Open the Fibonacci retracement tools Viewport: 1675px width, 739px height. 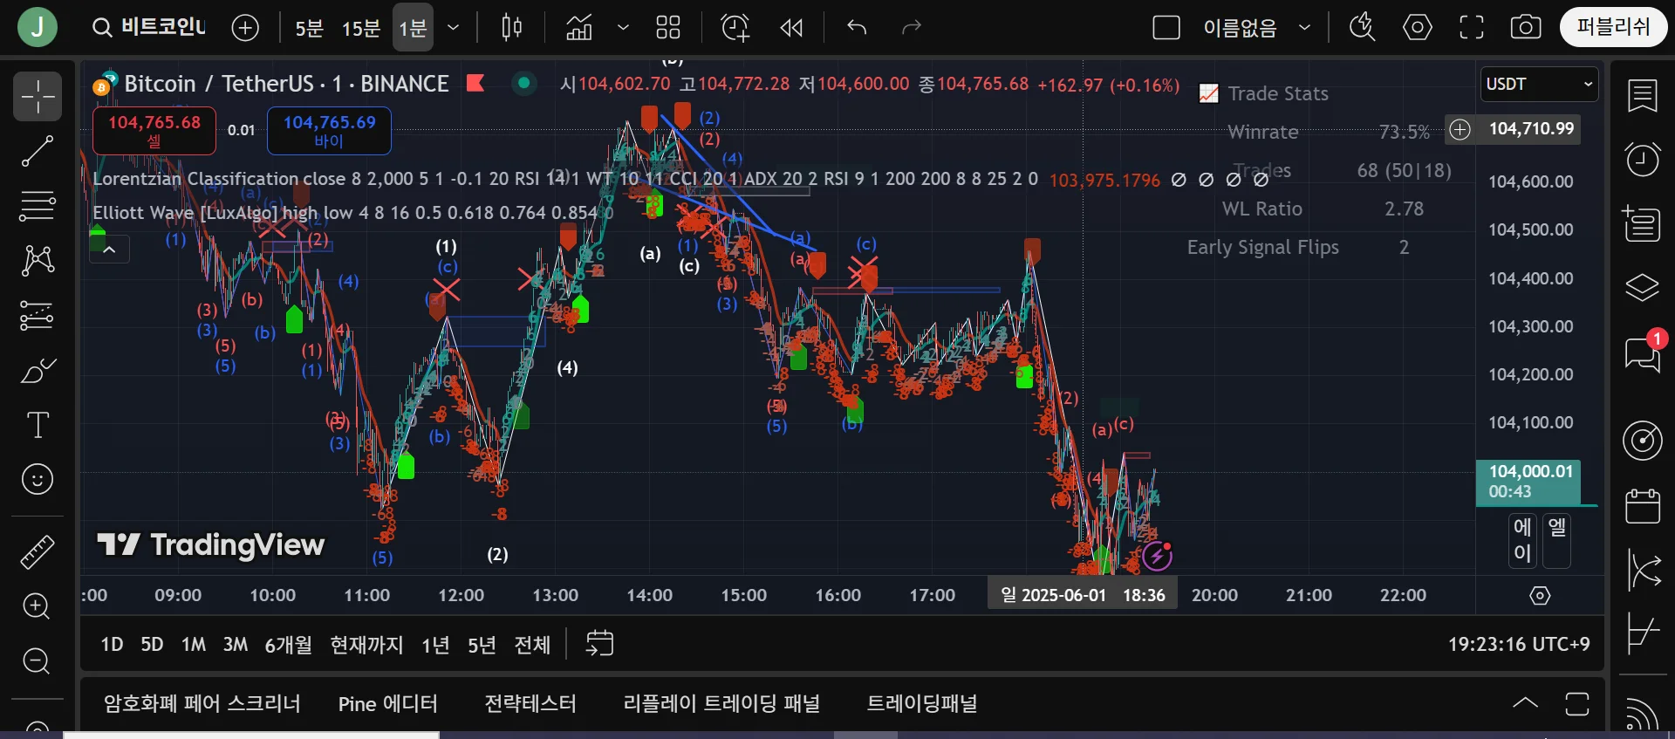pyautogui.click(x=38, y=206)
